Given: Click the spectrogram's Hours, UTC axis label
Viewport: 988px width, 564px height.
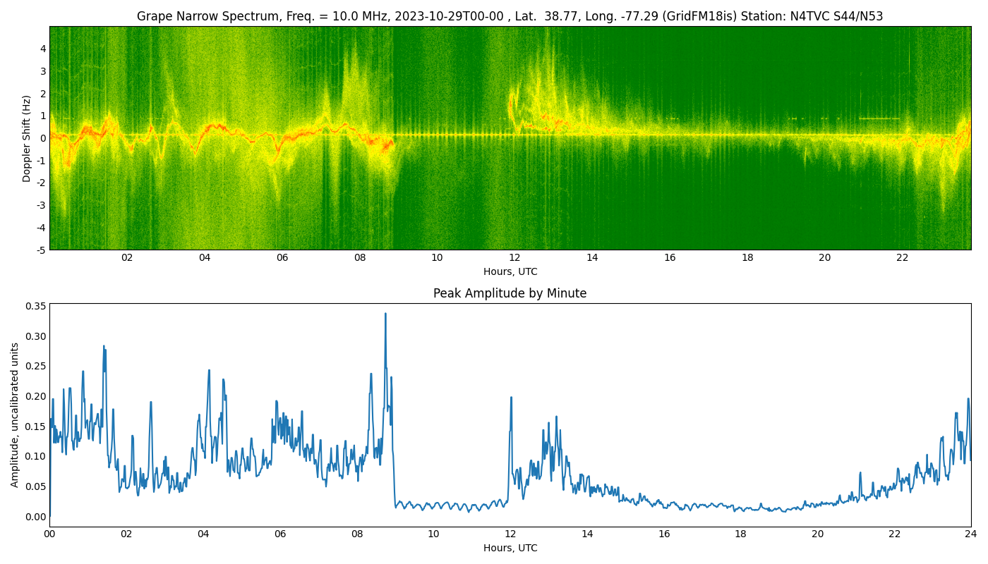Looking at the screenshot, I should click(x=510, y=271).
